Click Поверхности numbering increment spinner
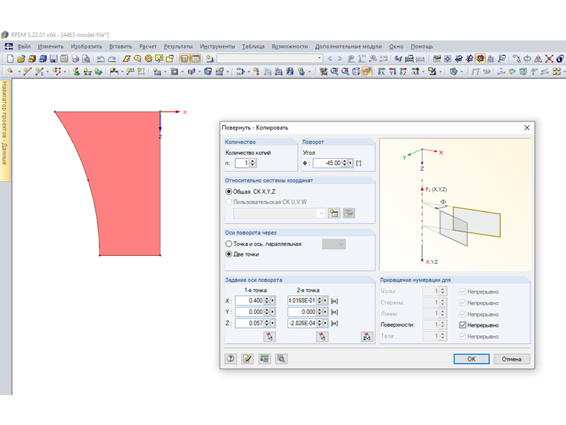This screenshot has width=566, height=425. click(x=443, y=325)
